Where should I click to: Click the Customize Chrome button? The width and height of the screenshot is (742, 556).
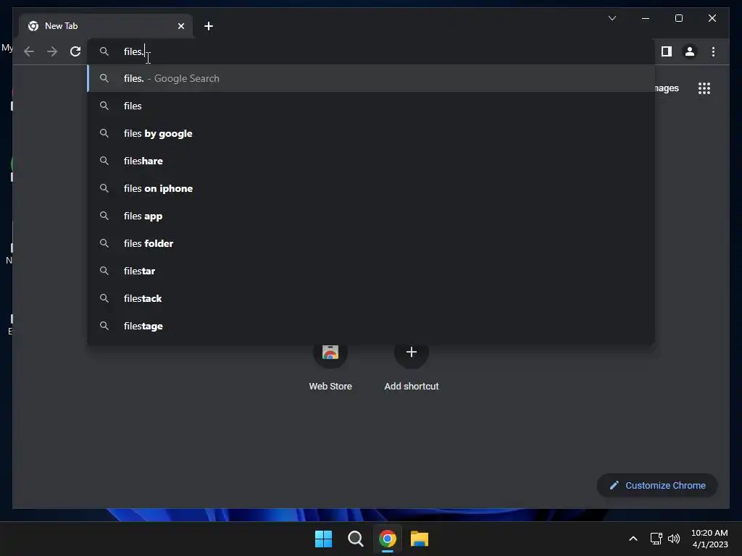click(657, 486)
